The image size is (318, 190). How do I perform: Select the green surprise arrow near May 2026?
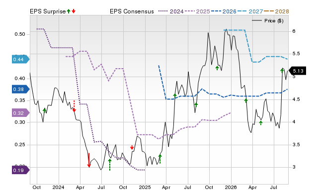pos(261,123)
